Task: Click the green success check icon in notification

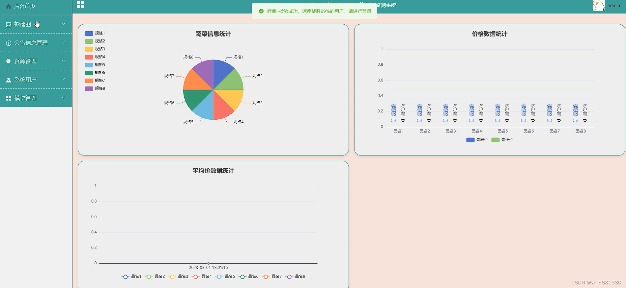Action: [x=261, y=11]
